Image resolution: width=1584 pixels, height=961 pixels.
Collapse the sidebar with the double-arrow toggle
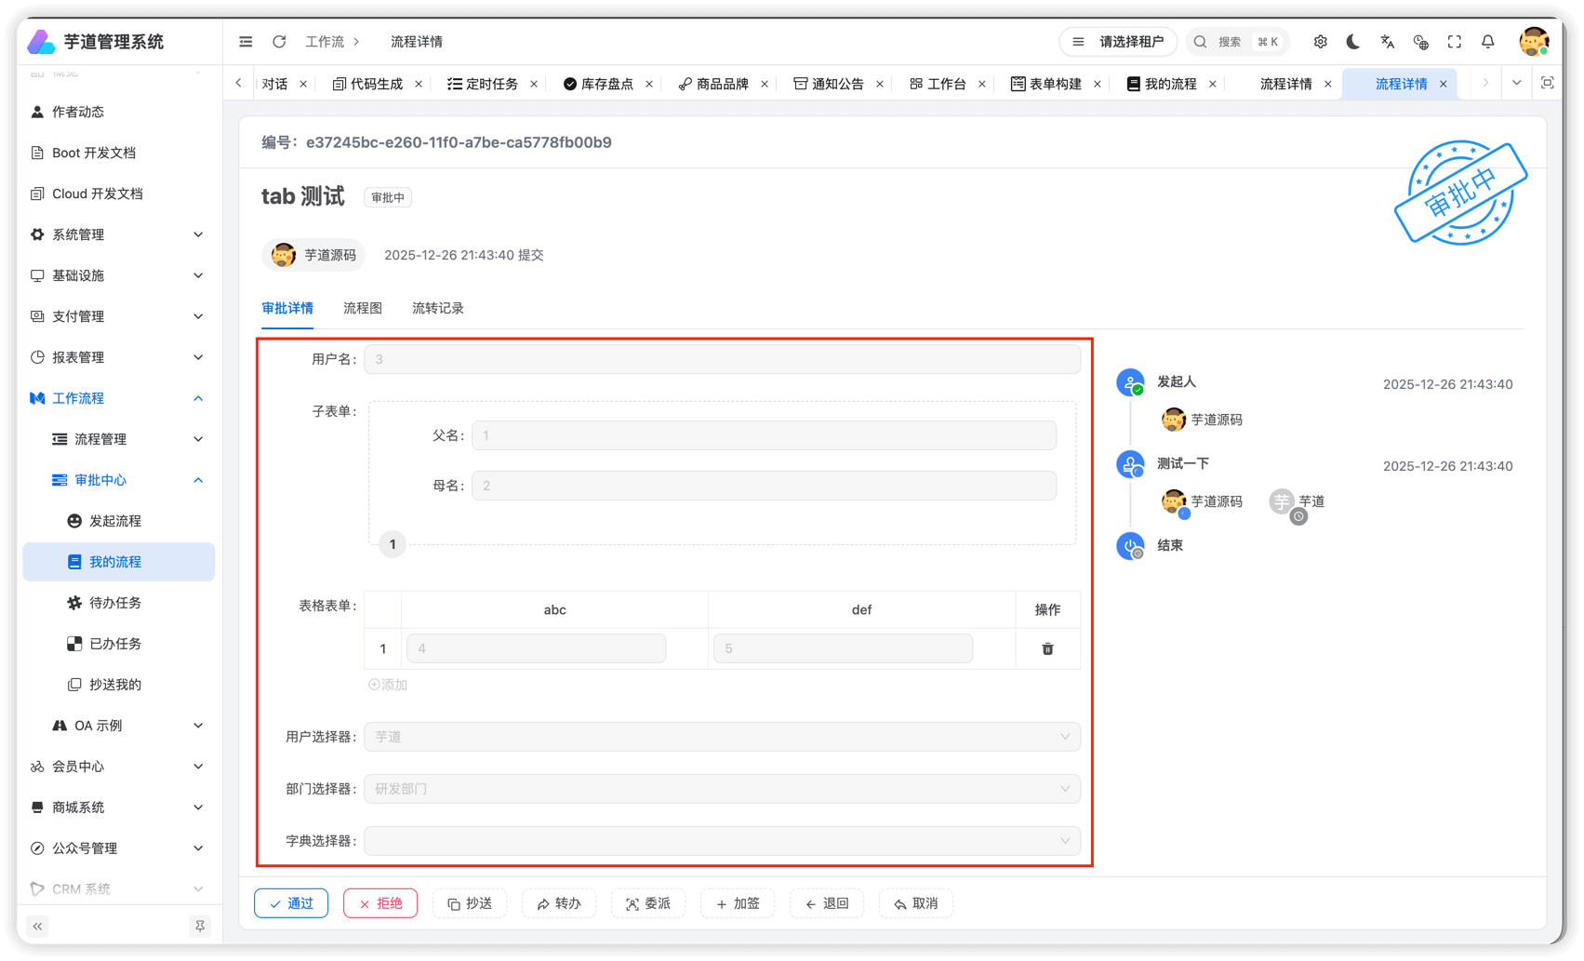pyautogui.click(x=37, y=926)
